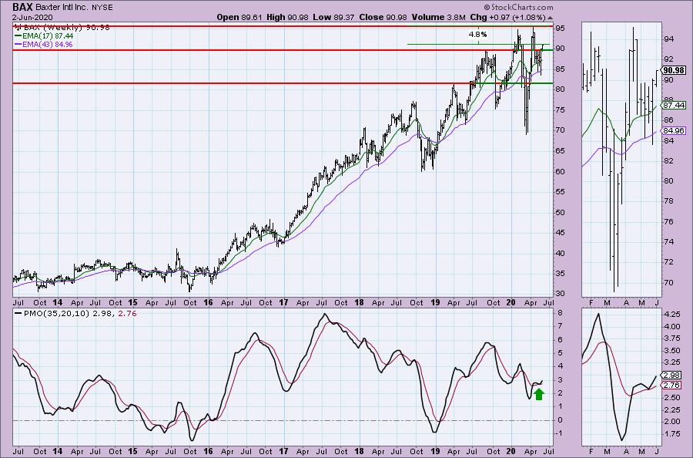Image resolution: width=693 pixels, height=458 pixels.
Task: Click the 30 label on the main price axis
Action: click(560, 294)
